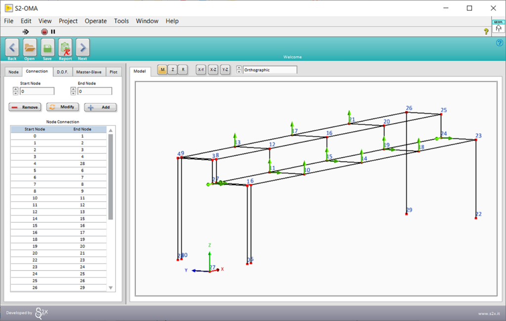
Task: Enable the X-Y view plane
Action: coord(200,70)
